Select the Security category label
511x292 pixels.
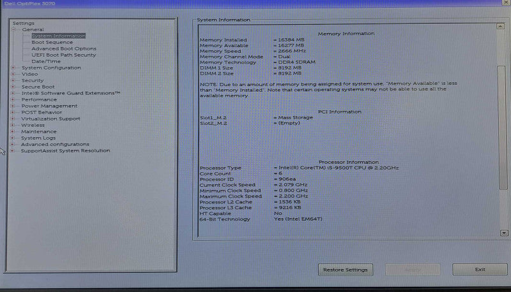33,80
